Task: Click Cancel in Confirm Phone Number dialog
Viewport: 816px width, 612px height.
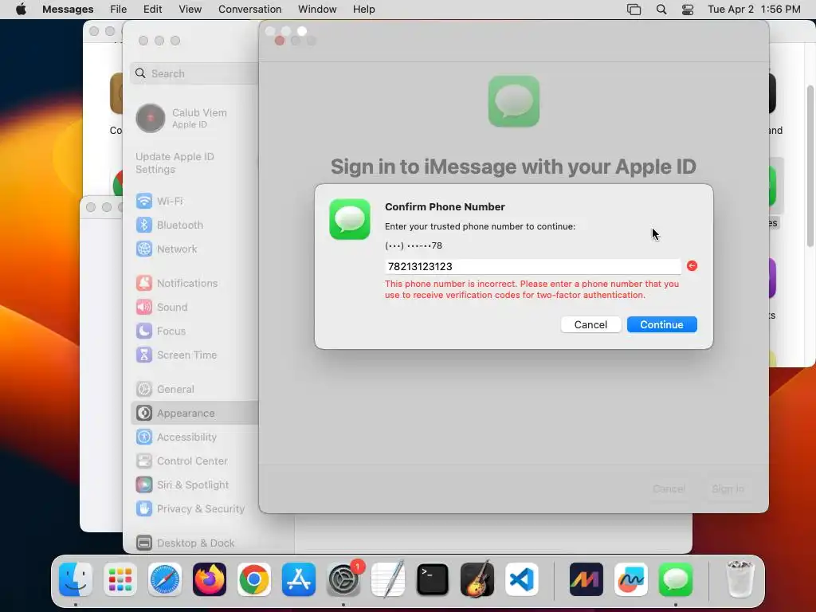Action: pos(590,325)
